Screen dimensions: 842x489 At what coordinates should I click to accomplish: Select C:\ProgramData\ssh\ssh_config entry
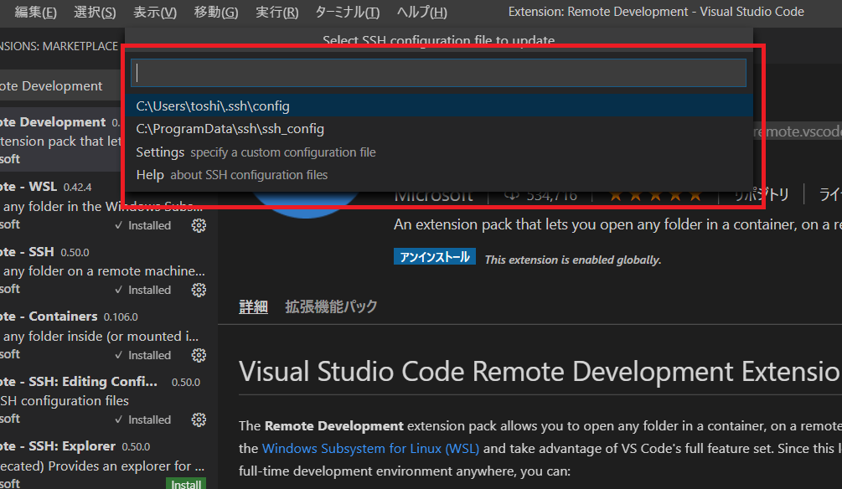438,129
